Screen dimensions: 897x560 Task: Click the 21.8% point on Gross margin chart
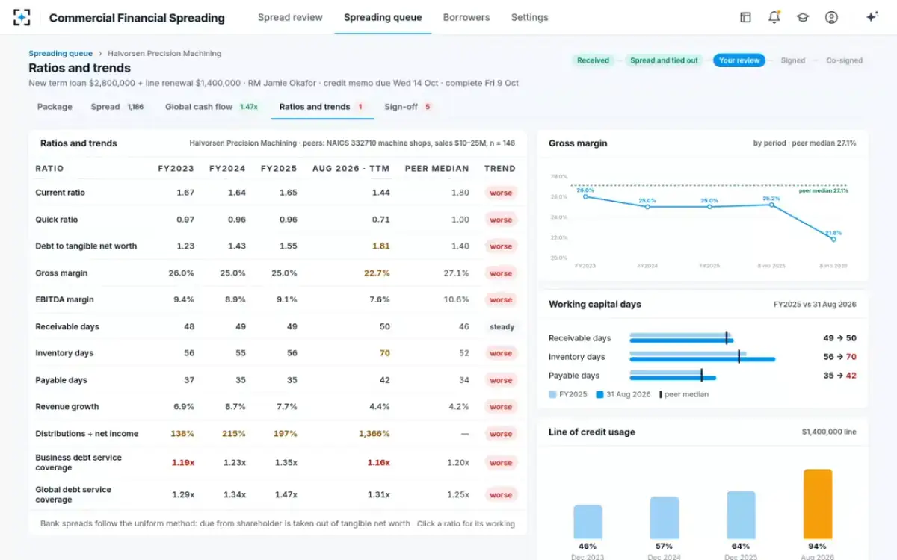coord(833,239)
